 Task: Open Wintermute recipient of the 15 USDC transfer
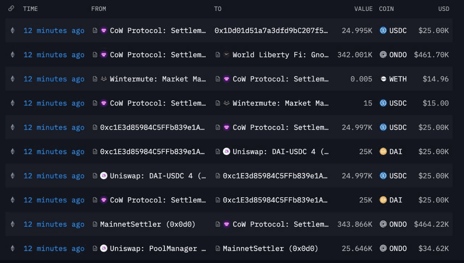pyautogui.click(x=281, y=103)
